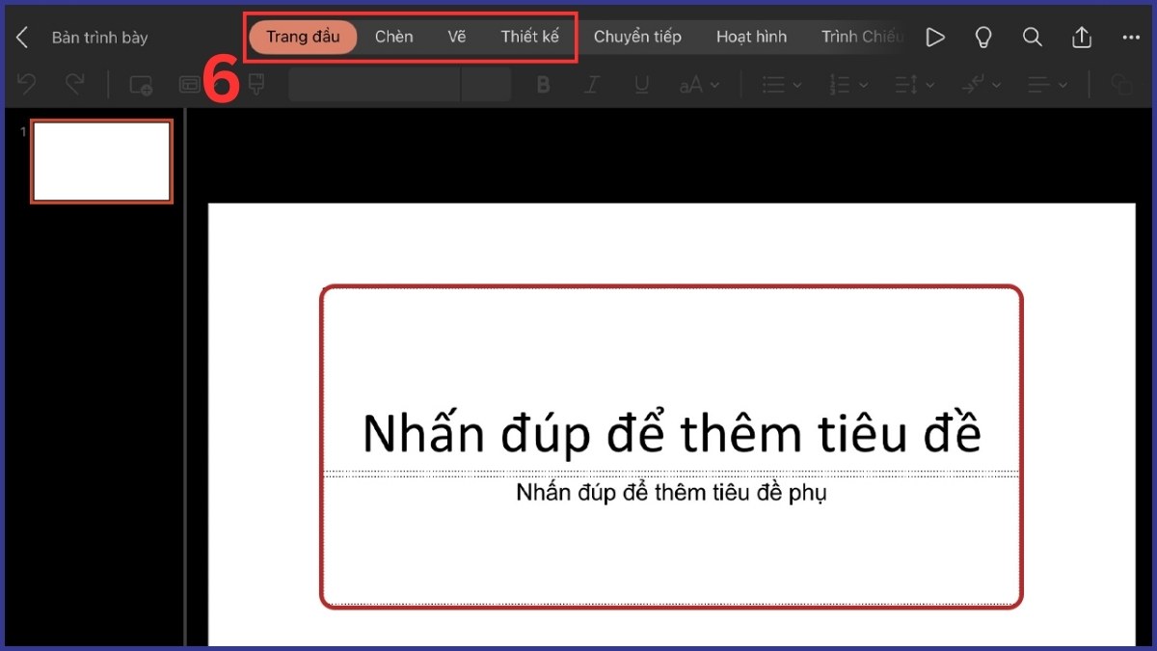Toggle italic formatting
The height and width of the screenshot is (651, 1157).
tap(592, 84)
